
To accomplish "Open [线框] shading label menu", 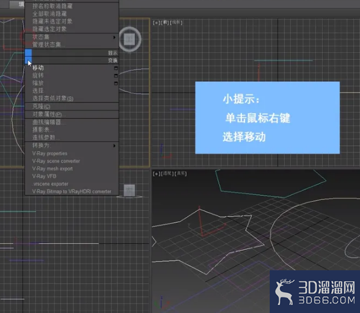I will pyautogui.click(x=176, y=22).
